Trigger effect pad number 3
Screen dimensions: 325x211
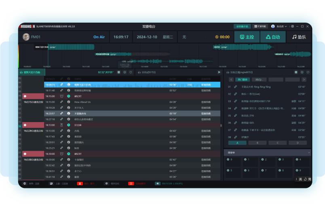pyautogui.click(x=280, y=160)
